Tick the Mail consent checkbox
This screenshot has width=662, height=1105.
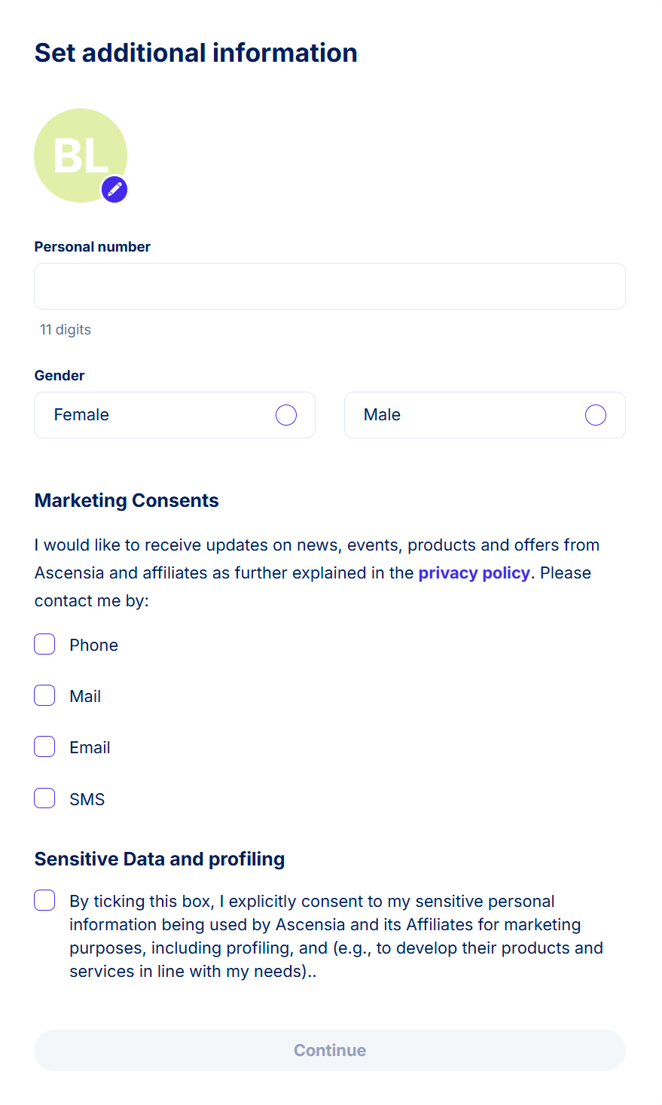pos(44,695)
